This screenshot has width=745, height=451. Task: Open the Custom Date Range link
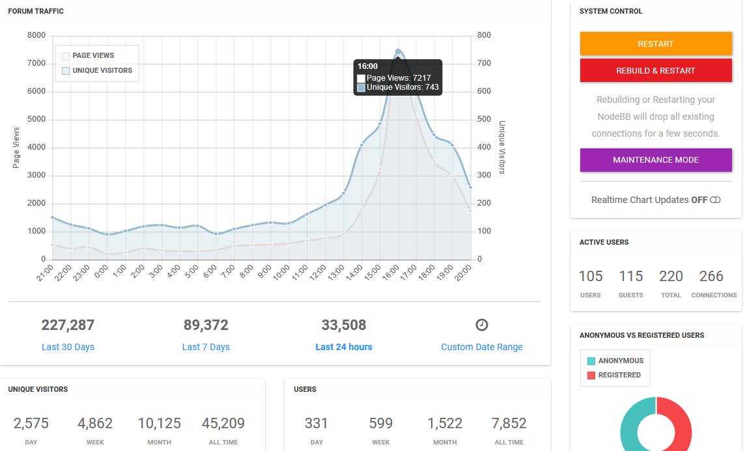482,347
